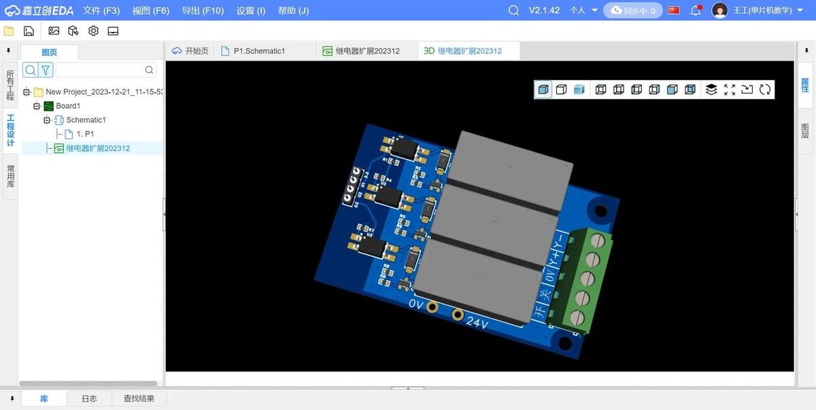Viewport: 816px width, 410px height.
Task: Open the 文件 (F3) menu
Action: point(101,10)
